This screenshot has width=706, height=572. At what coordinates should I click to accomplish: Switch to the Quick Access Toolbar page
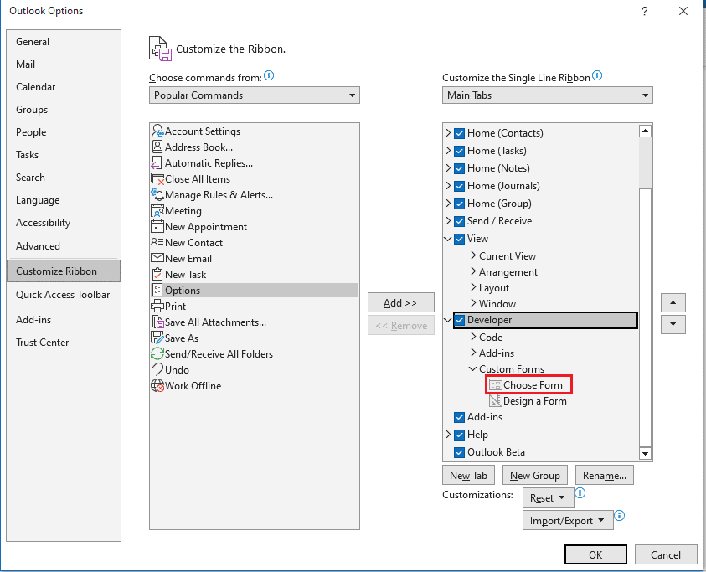[63, 295]
